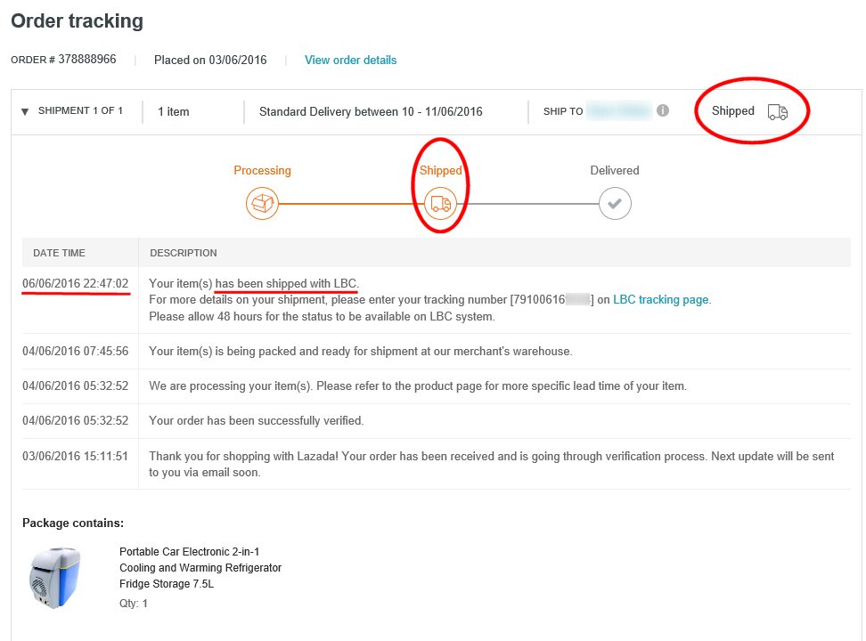Click the Order tracking page heading
The width and height of the screenshot is (866, 641).
tap(77, 20)
